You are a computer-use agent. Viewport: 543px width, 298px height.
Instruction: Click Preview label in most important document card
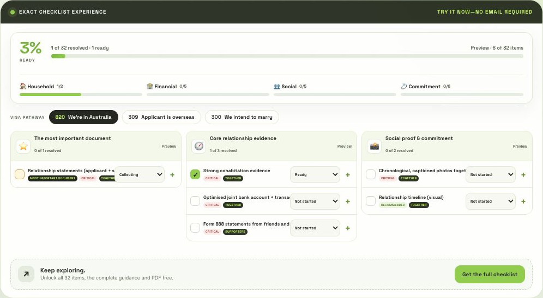coord(169,147)
